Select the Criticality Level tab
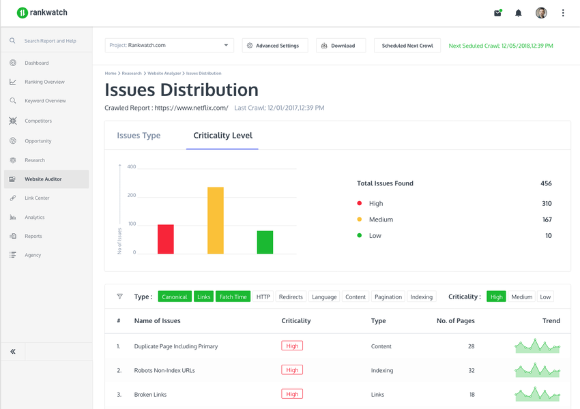The image size is (580, 409). [222, 135]
